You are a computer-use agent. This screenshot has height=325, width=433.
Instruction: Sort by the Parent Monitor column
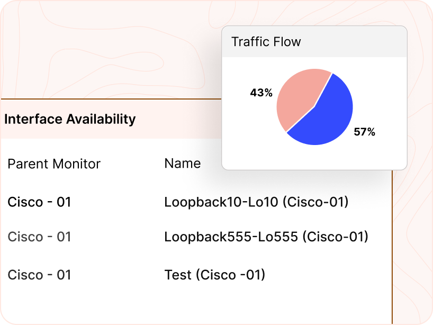(54, 164)
